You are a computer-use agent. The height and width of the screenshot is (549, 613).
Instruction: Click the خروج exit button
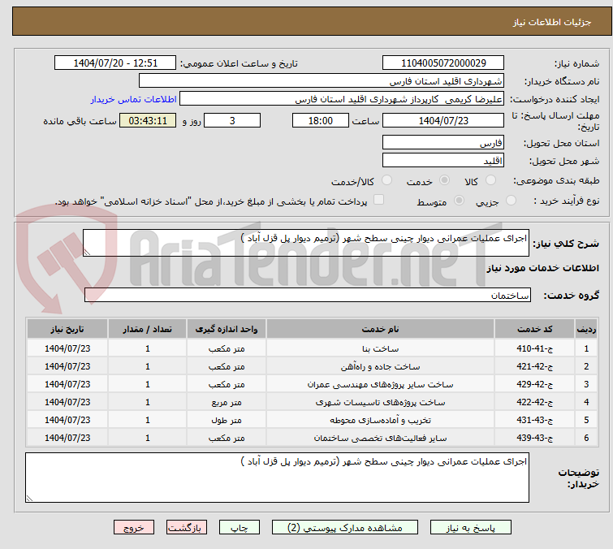click(x=134, y=528)
